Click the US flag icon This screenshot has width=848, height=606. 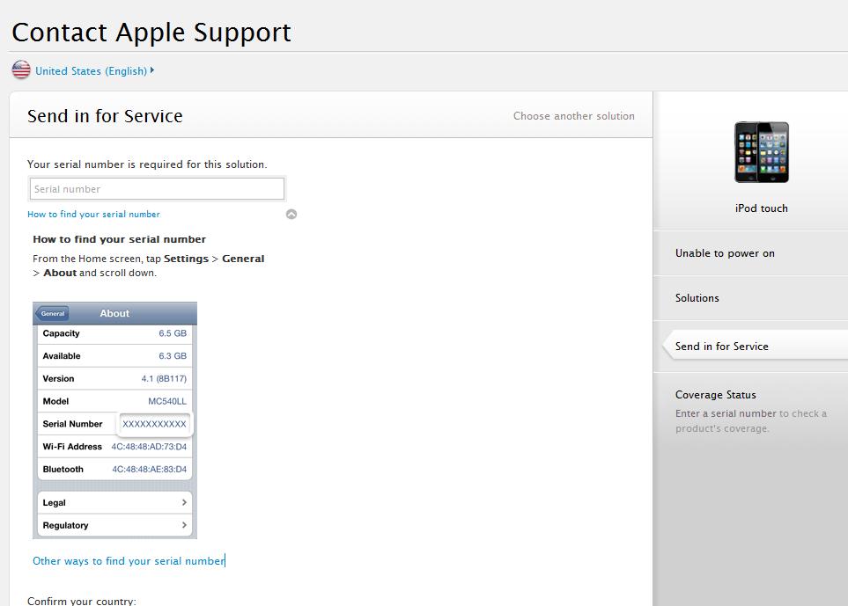21,69
